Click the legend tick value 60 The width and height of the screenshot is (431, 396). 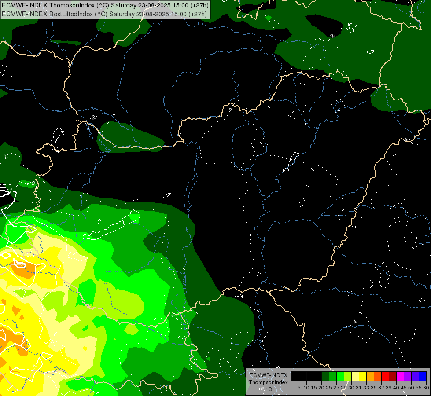coord(426,388)
